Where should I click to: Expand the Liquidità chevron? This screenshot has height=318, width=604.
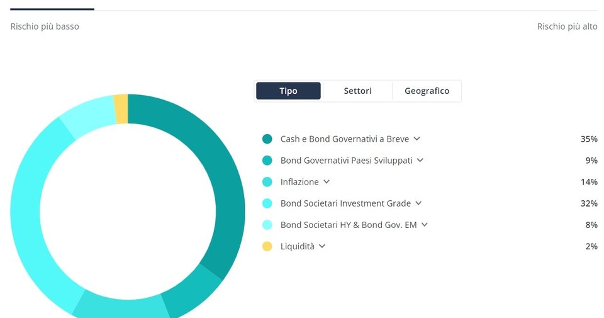click(322, 246)
